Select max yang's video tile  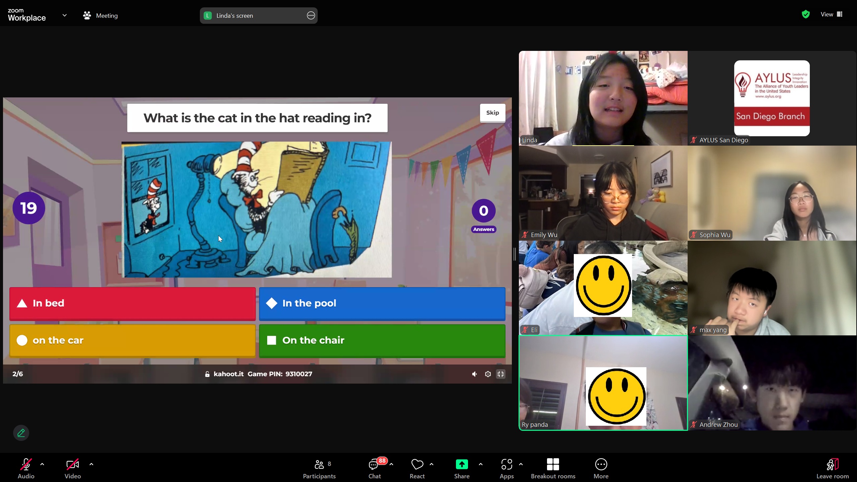click(772, 288)
